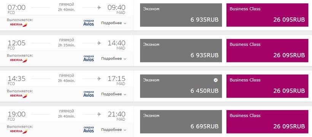The height and width of the screenshot is (137, 312).
Task: Click Avios discount badge on 14:35 flight
Action: (x=89, y=94)
